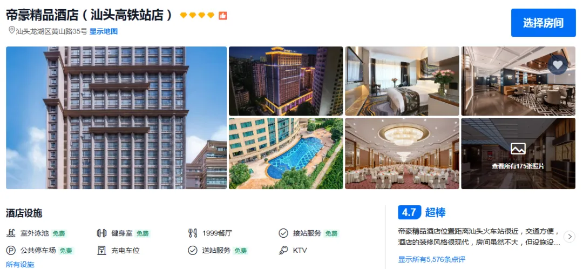View the aerial swimming pool photo
Image resolution: width=583 pixels, height=269 pixels.
point(286,153)
